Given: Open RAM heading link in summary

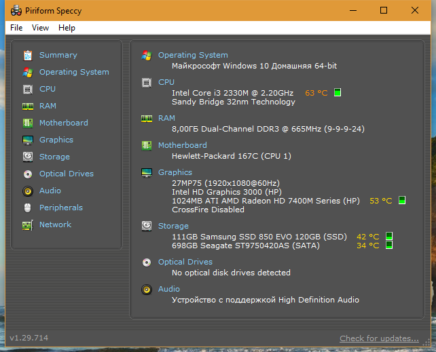Looking at the screenshot, I should (166, 118).
